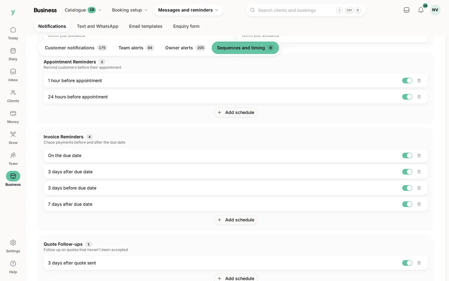Open the notifications bell
The image size is (449, 281).
pyautogui.click(x=421, y=10)
